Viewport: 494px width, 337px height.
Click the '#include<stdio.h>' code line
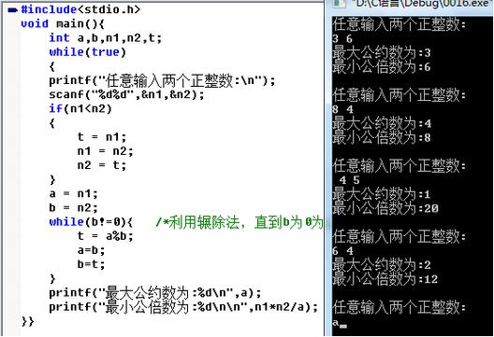80,9
